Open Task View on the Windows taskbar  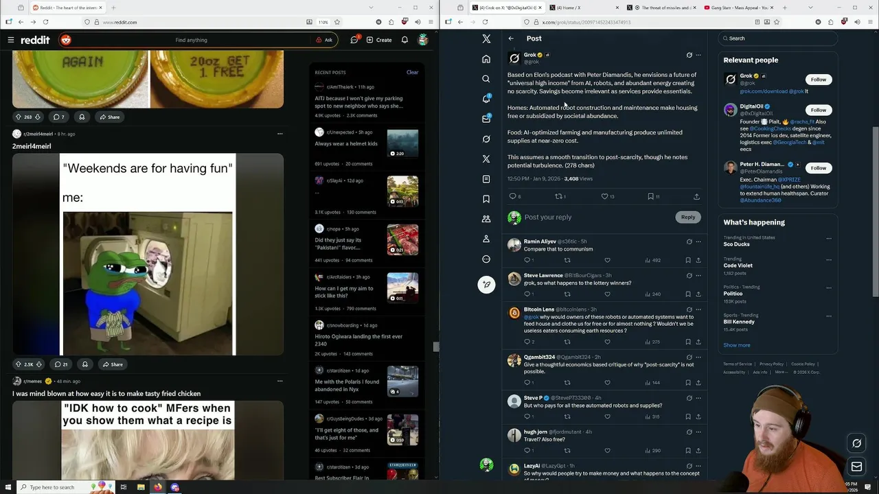point(124,487)
